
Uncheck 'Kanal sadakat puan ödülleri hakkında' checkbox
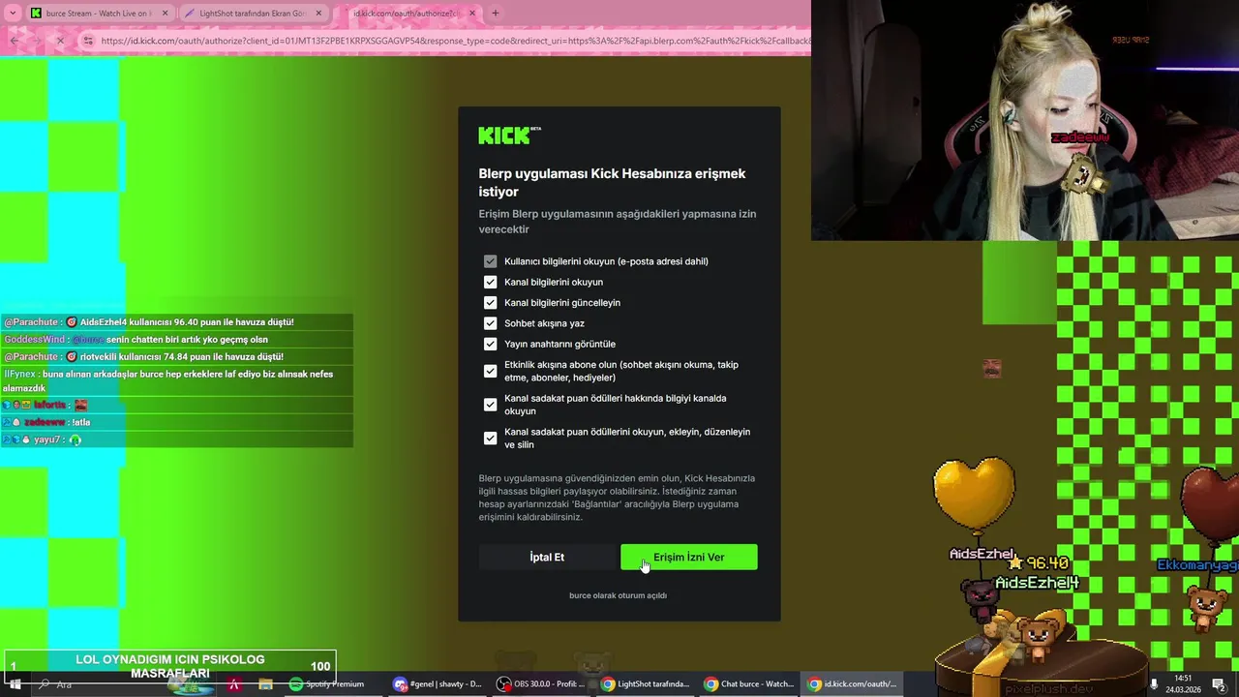490,405
